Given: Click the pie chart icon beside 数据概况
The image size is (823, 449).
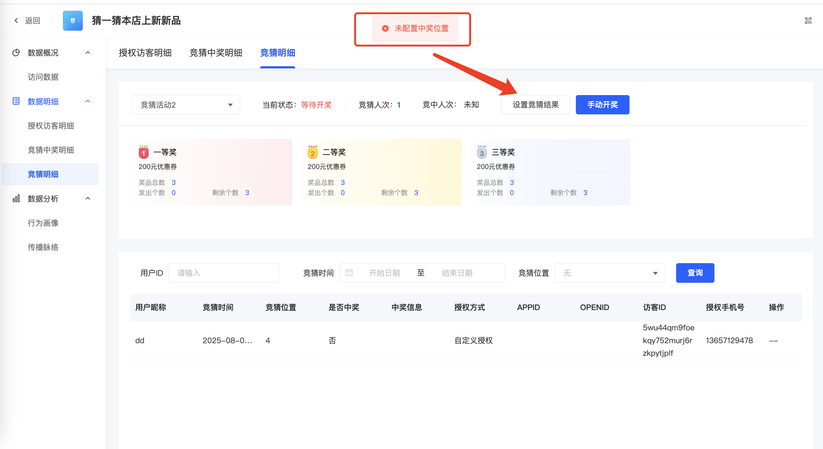Looking at the screenshot, I should tap(16, 53).
